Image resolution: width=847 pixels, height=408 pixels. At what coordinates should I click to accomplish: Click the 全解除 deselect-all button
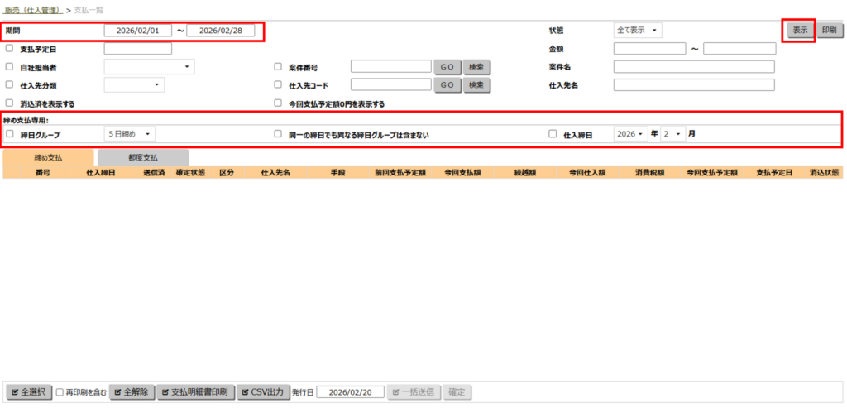[x=132, y=391]
